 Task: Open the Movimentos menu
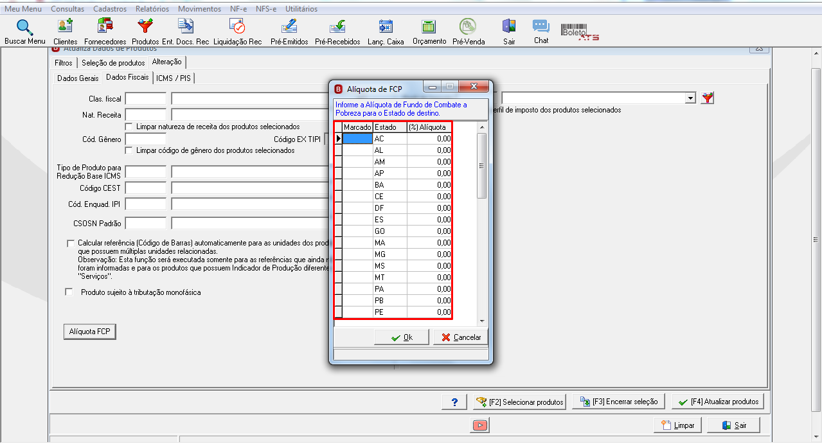point(199,9)
